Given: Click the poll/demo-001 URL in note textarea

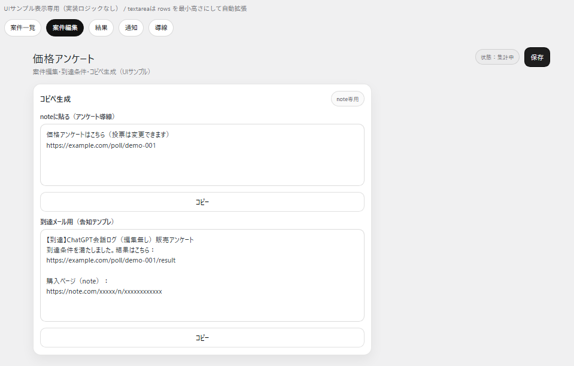Looking at the screenshot, I should (101, 145).
